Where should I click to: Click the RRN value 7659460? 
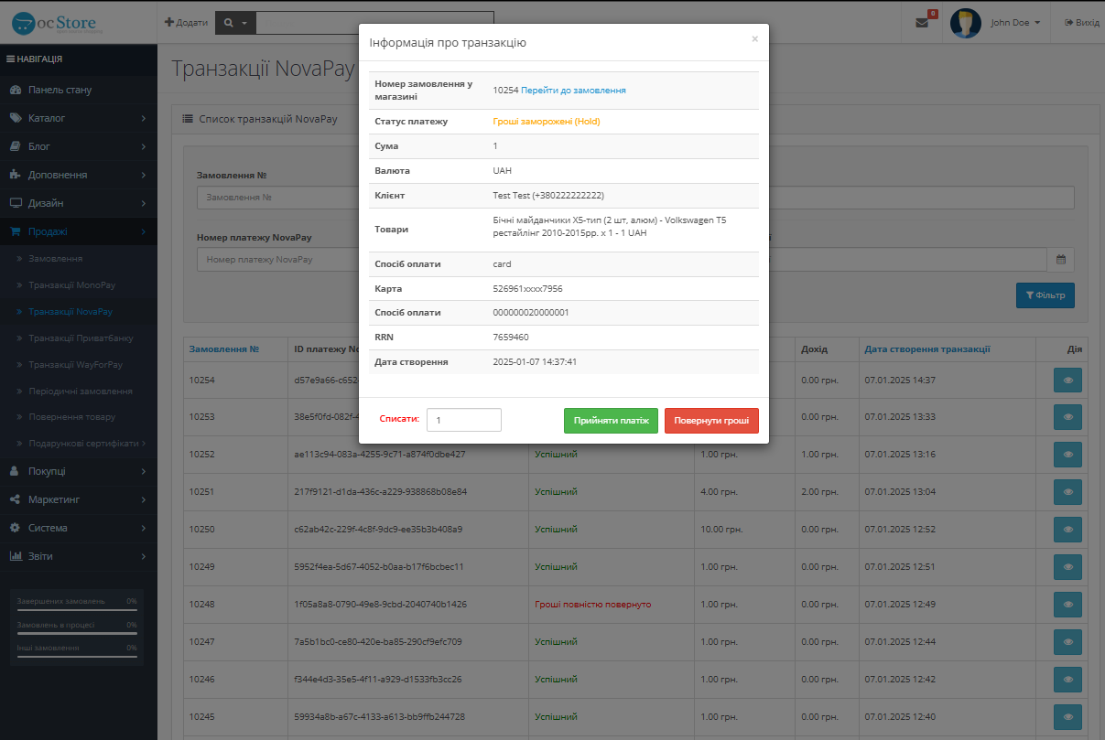(510, 337)
